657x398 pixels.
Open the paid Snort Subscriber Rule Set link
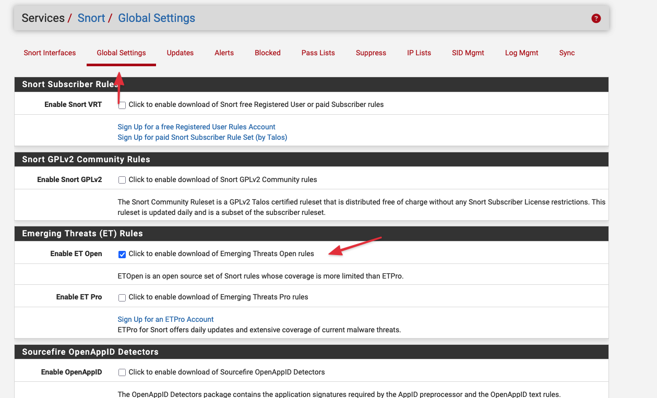[x=202, y=137]
